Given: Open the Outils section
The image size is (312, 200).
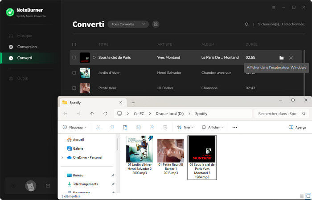Looking at the screenshot, I should pyautogui.click(x=22, y=78).
